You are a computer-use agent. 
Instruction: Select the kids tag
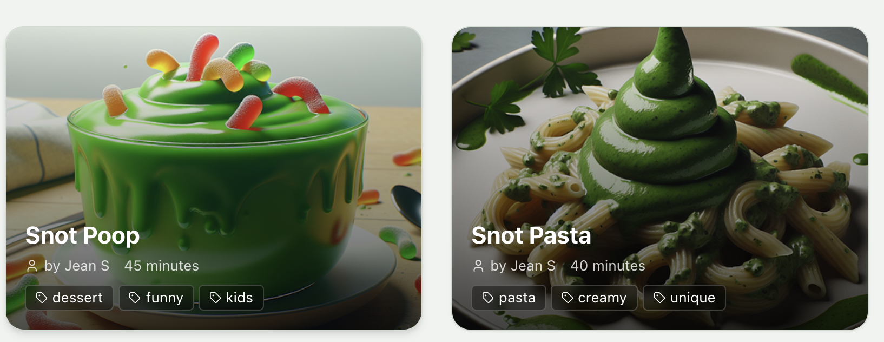pyautogui.click(x=232, y=298)
